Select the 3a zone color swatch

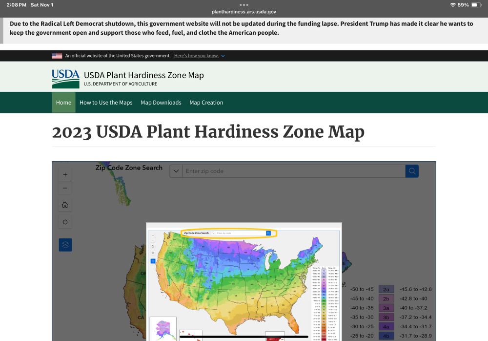(386, 308)
